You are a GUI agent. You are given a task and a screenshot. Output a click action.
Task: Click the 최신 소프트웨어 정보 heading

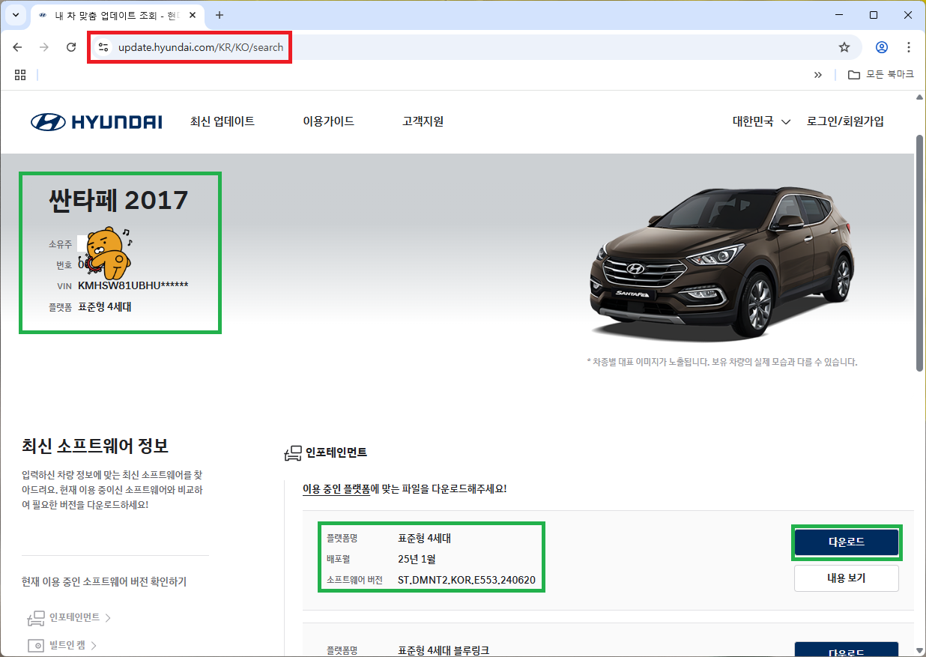coord(95,446)
